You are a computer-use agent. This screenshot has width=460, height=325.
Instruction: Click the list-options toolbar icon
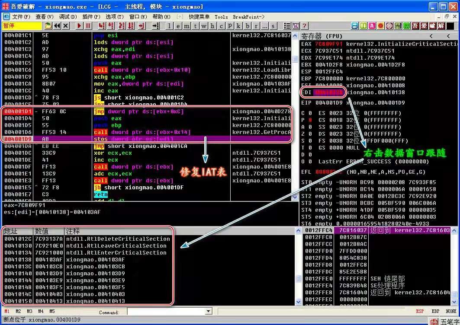(287, 26)
